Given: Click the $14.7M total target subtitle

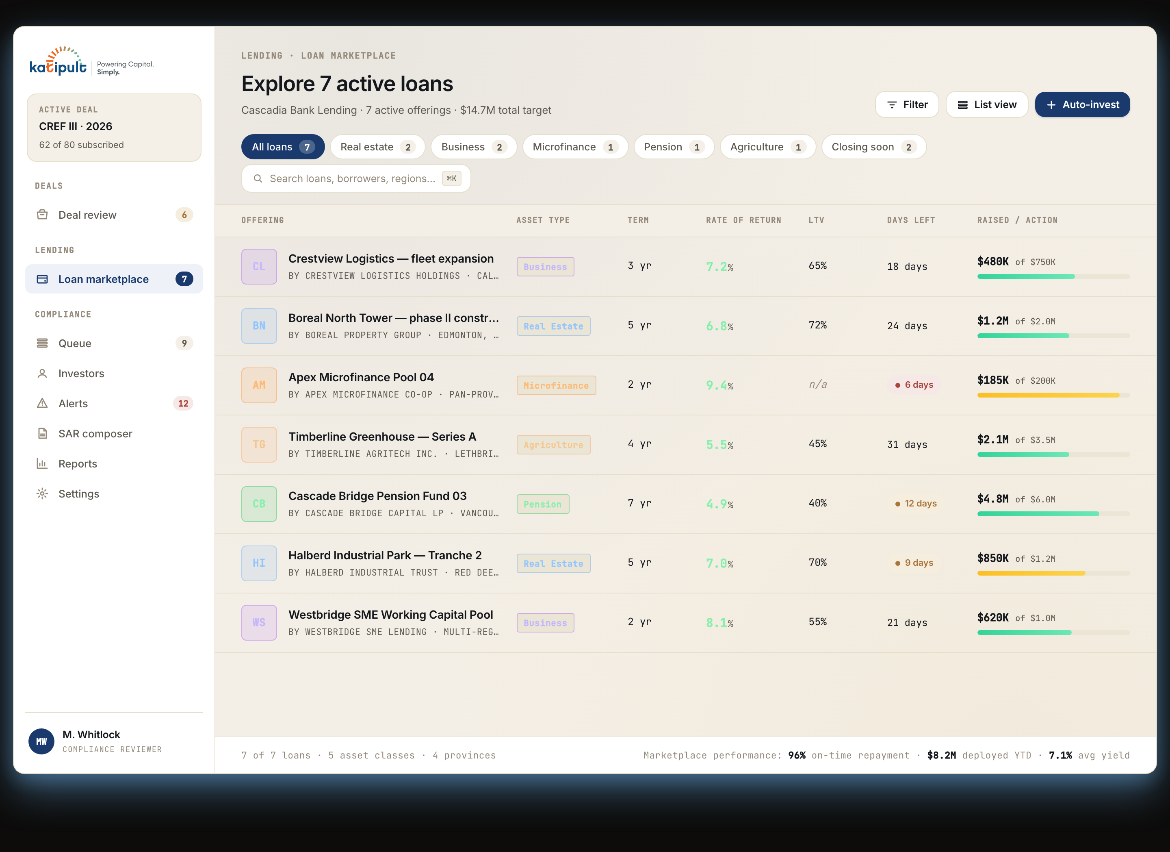Looking at the screenshot, I should [x=505, y=111].
